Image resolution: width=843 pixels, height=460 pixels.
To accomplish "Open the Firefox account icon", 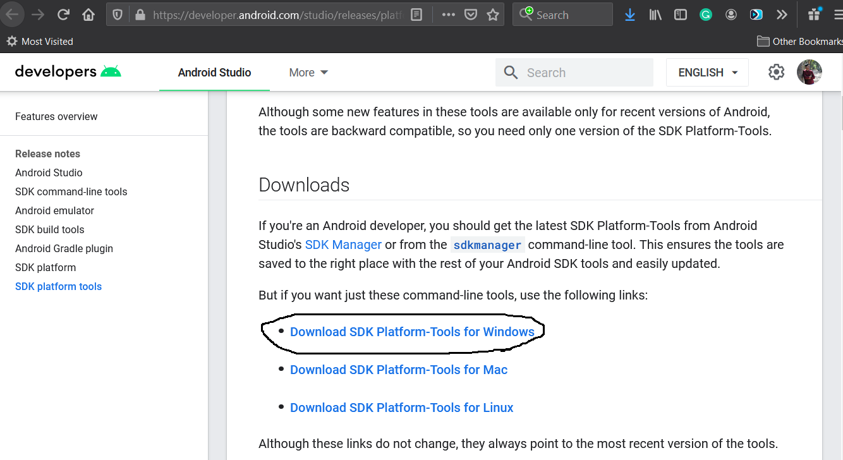I will coord(731,15).
